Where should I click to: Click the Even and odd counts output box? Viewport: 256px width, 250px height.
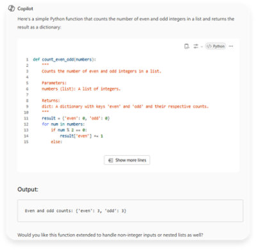130,211
